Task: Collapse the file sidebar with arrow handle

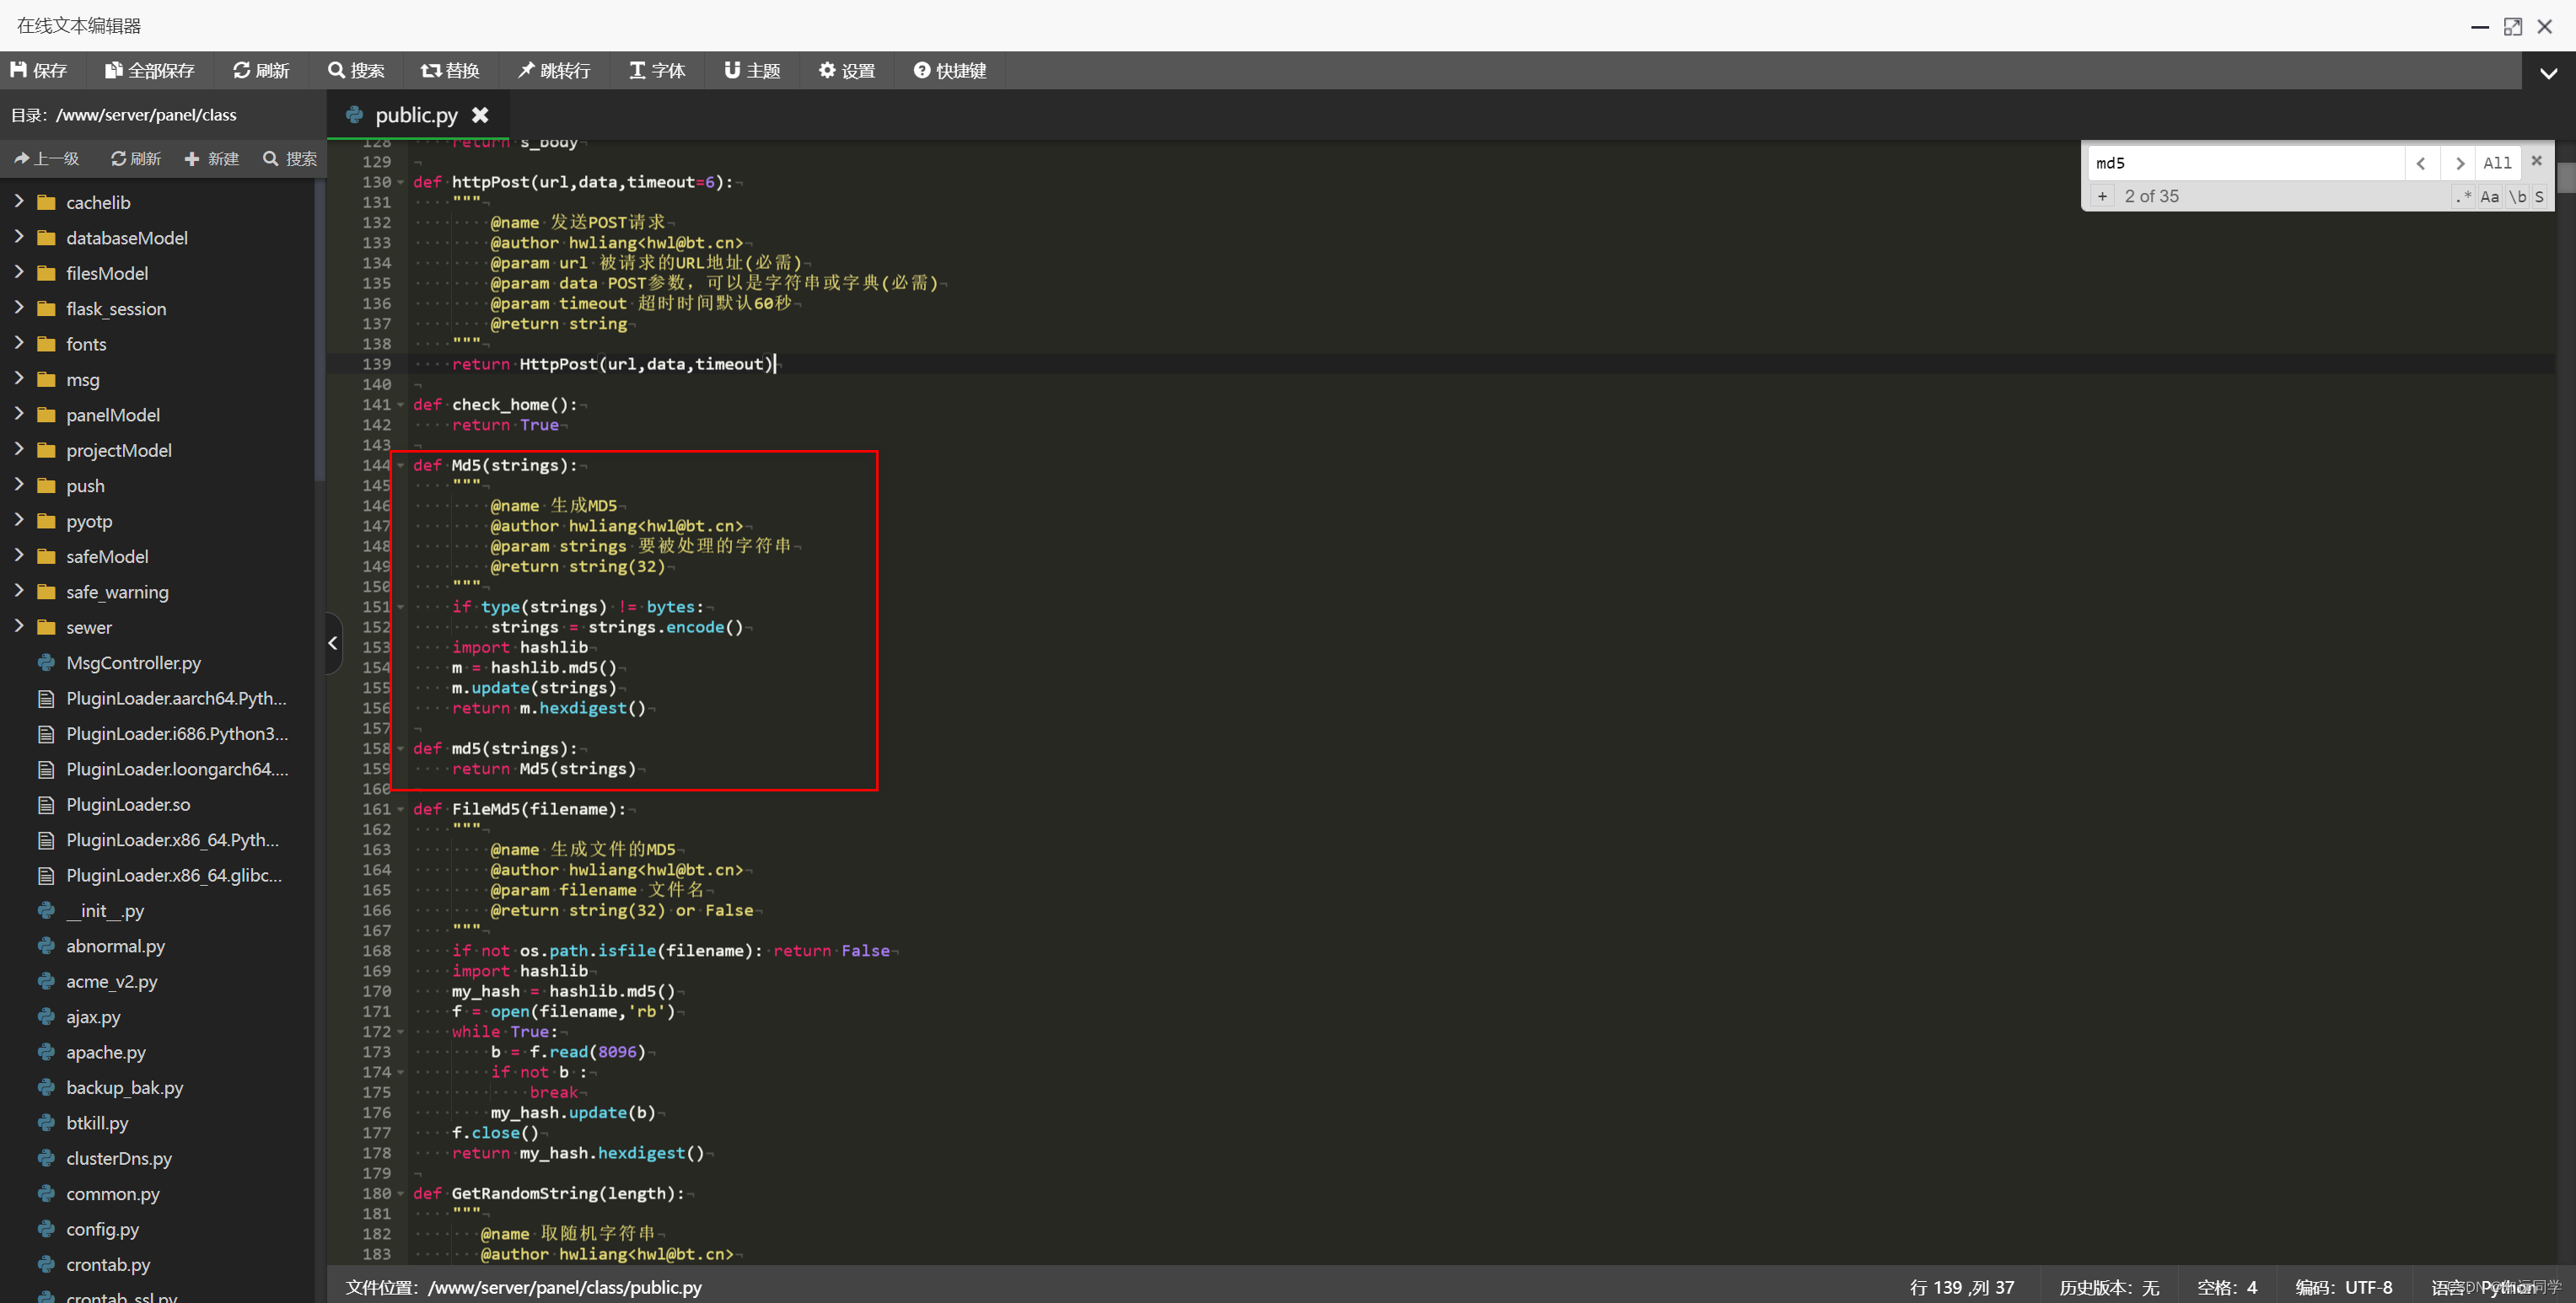Action: coord(333,644)
